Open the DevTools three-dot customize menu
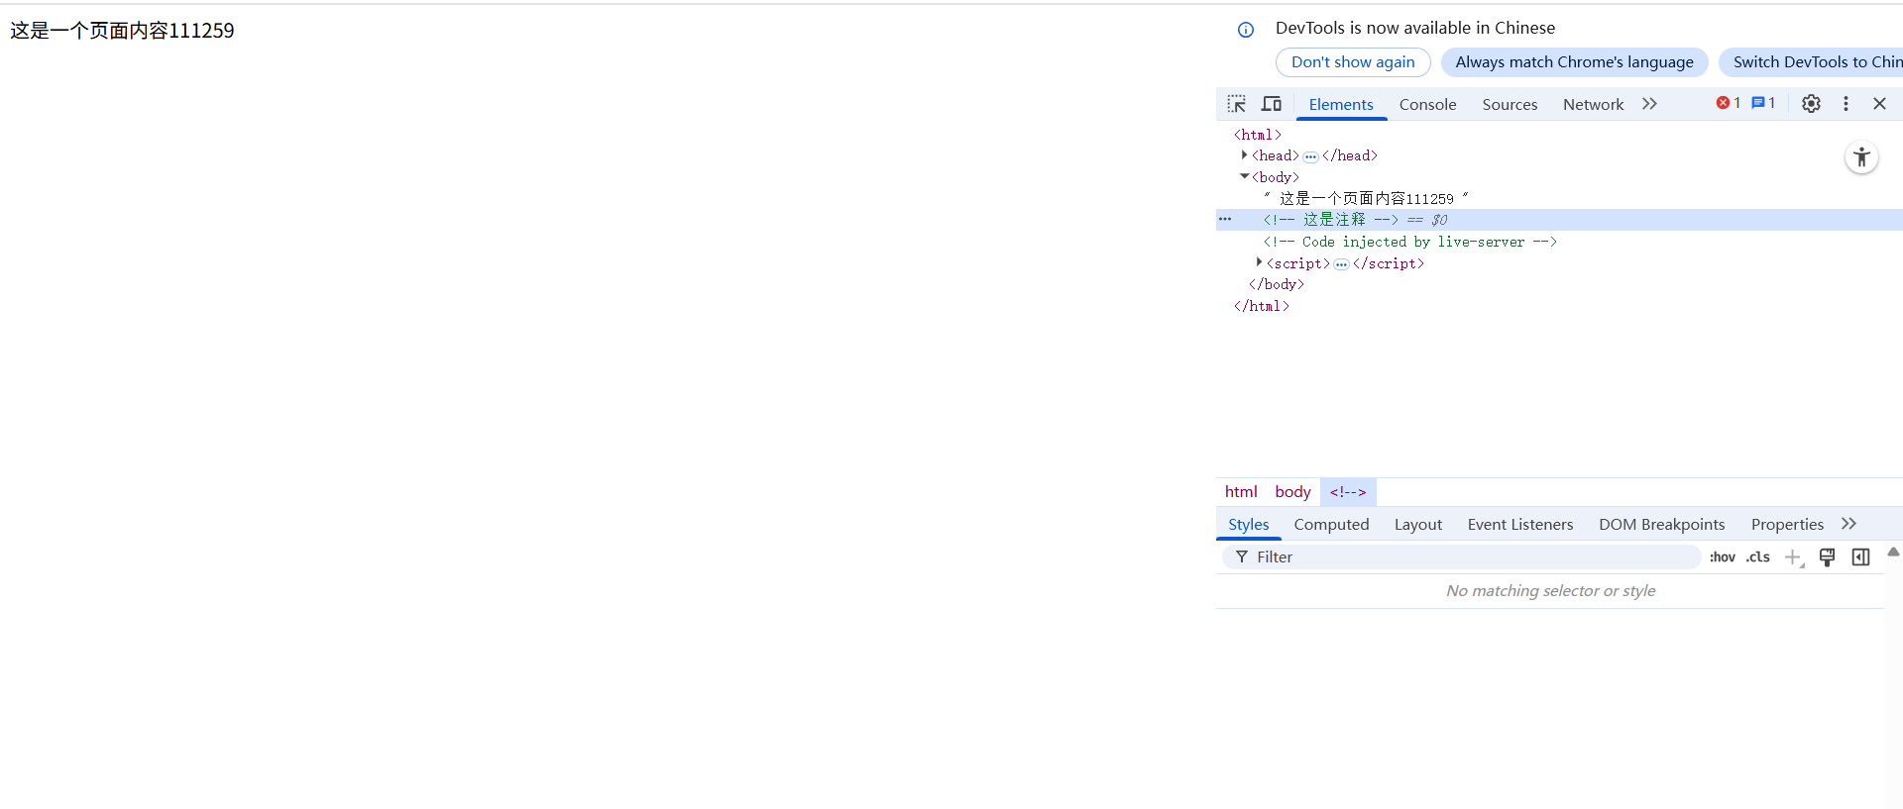 pyautogui.click(x=1846, y=104)
